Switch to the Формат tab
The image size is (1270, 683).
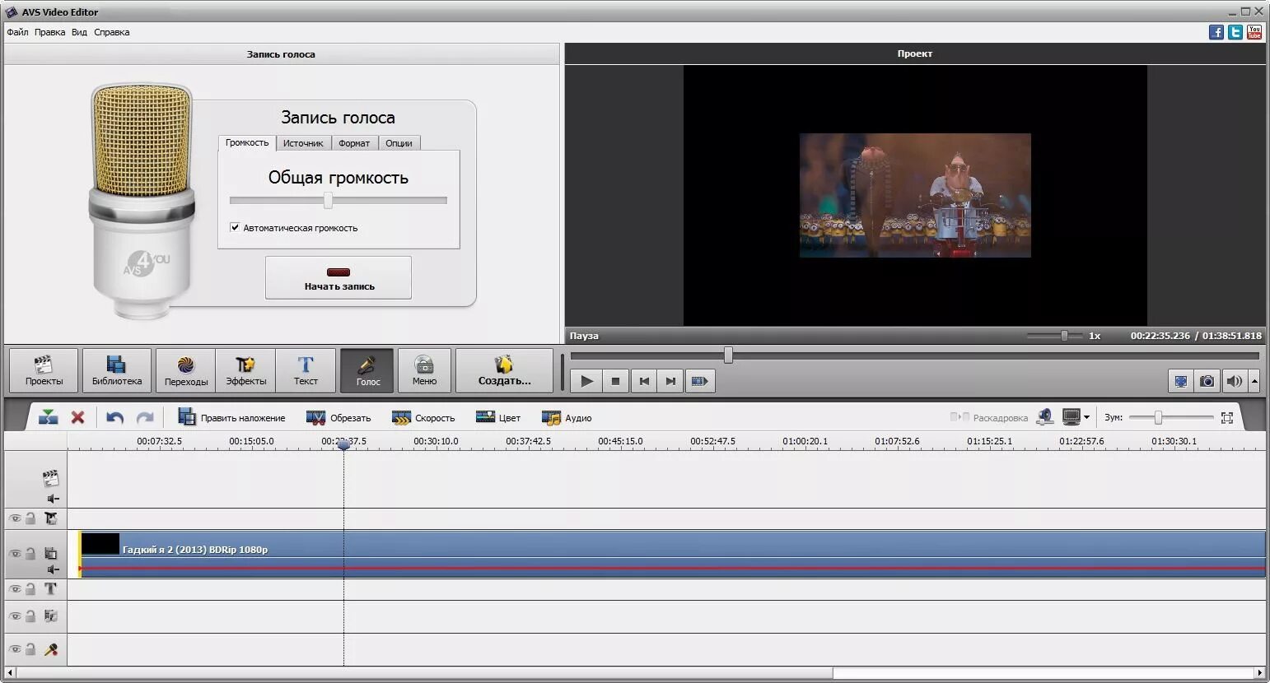[354, 143]
